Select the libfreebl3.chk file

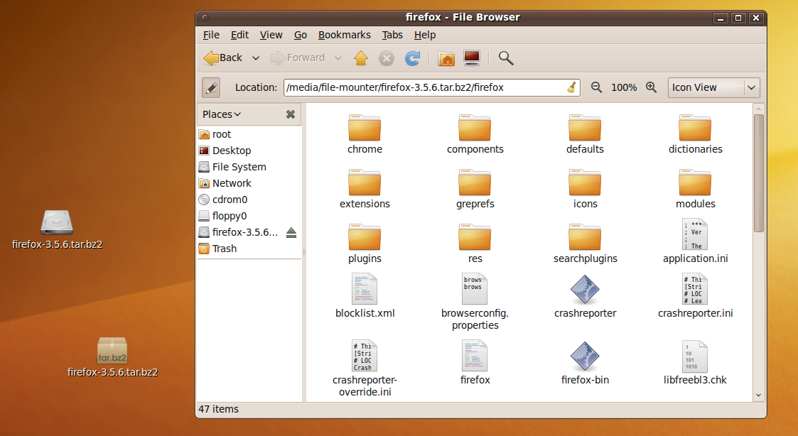pyautogui.click(x=695, y=363)
